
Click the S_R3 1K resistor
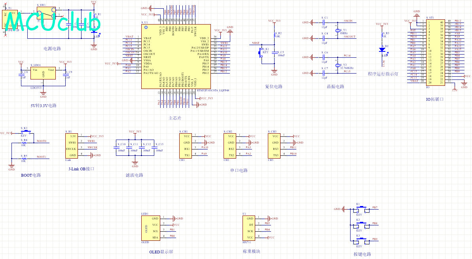pos(383,35)
